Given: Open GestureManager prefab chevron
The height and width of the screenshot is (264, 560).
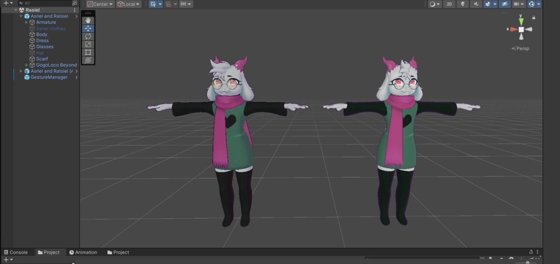Looking at the screenshot, I should (x=77, y=77).
